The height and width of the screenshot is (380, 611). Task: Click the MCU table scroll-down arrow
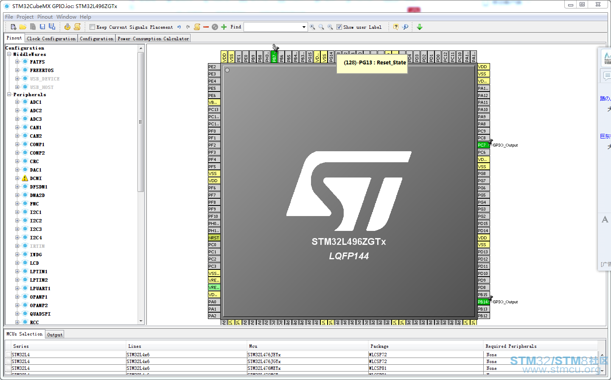[602, 370]
